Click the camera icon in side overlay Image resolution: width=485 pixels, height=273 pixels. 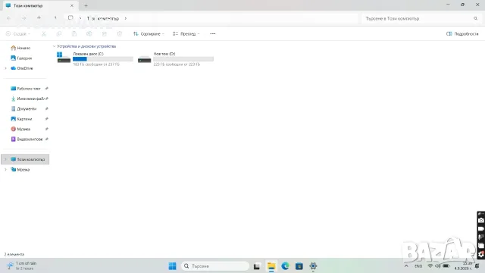pos(481,221)
